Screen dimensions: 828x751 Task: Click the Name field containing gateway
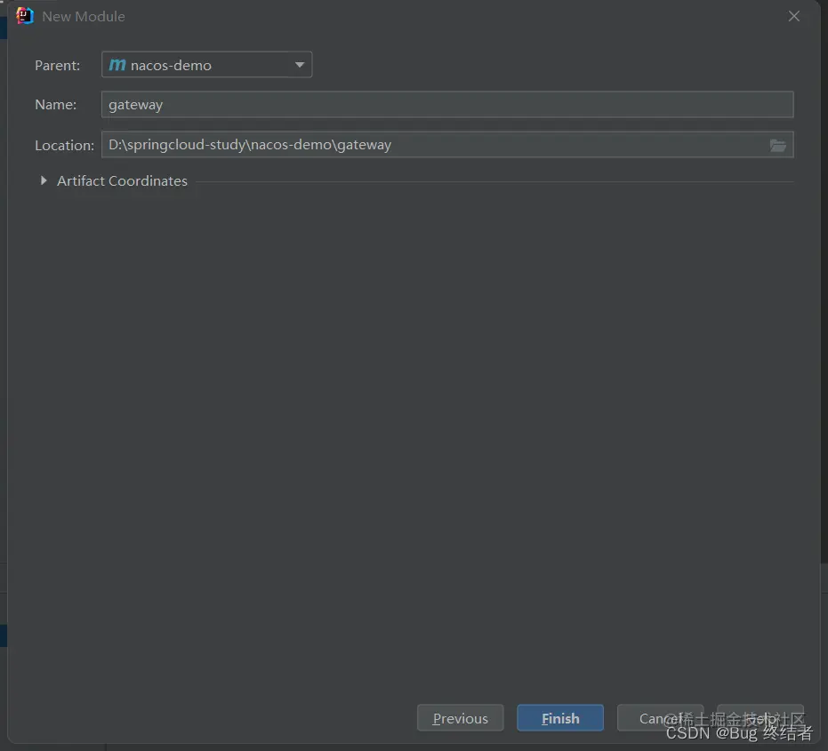tap(447, 105)
